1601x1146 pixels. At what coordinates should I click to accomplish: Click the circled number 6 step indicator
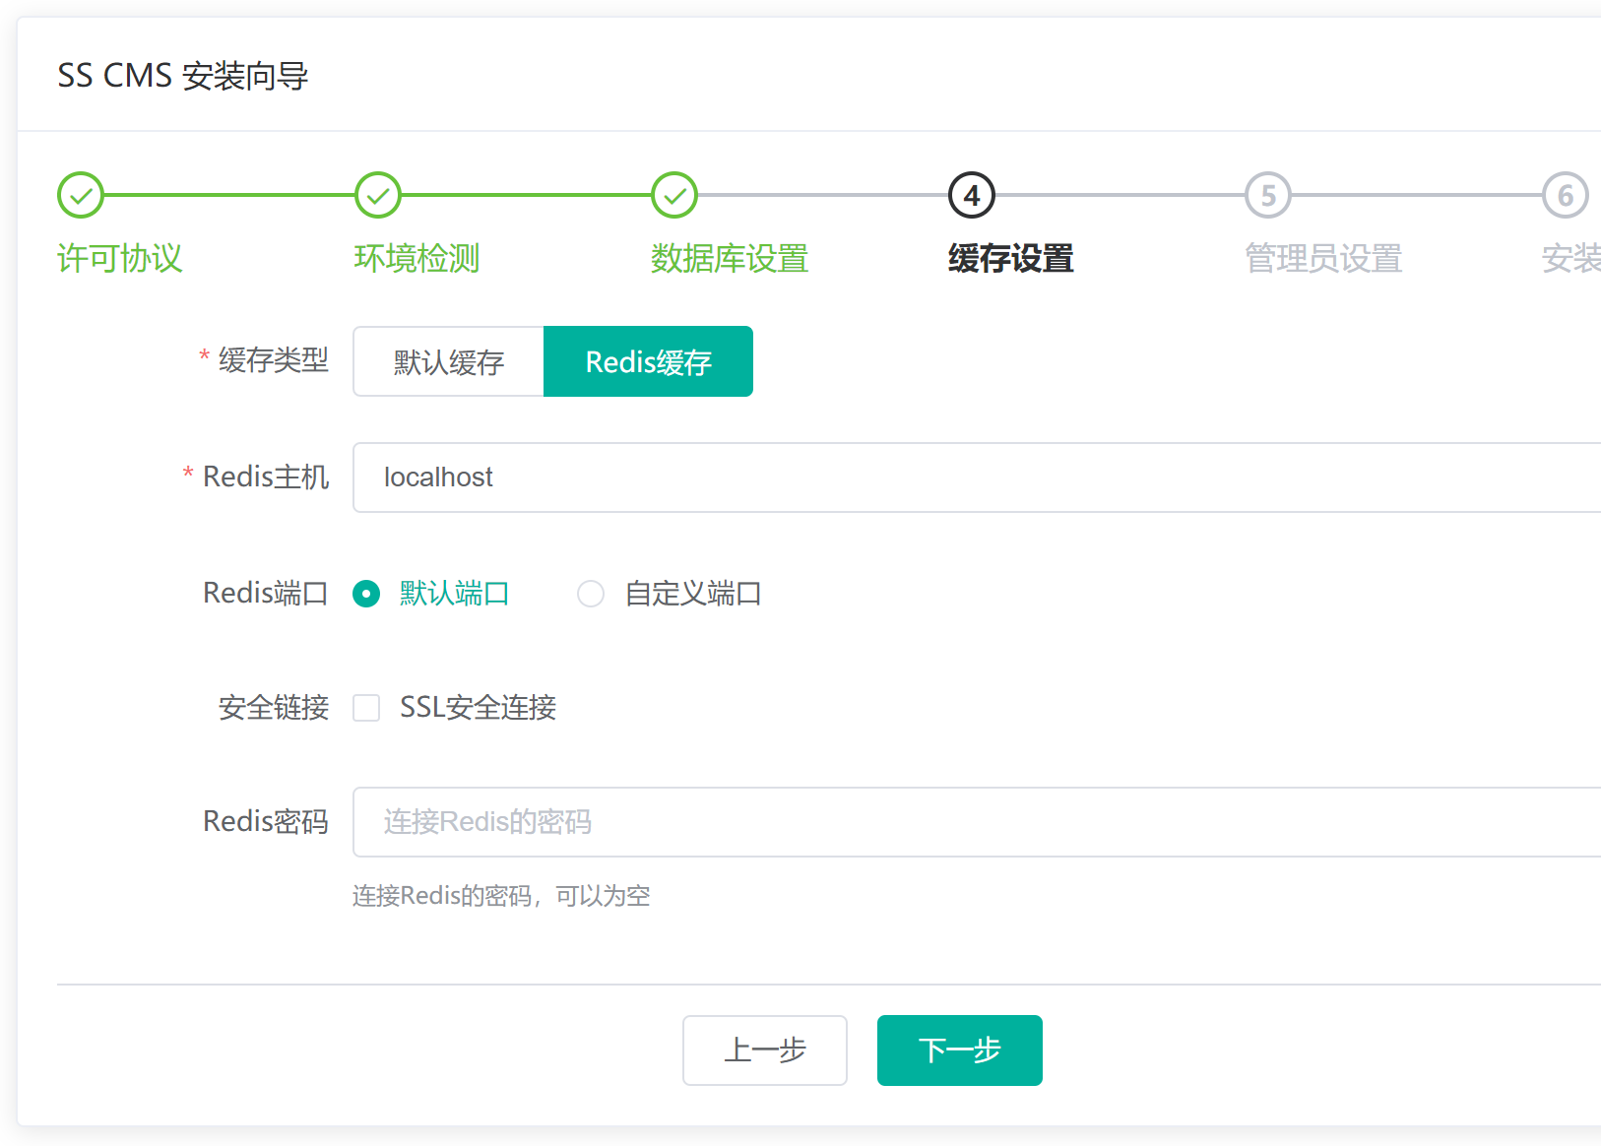[1566, 194]
